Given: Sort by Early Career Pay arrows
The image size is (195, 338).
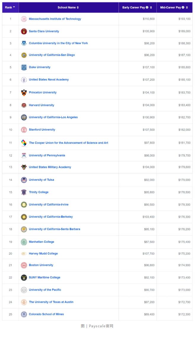Looking at the screenshot, I should point(151,7).
